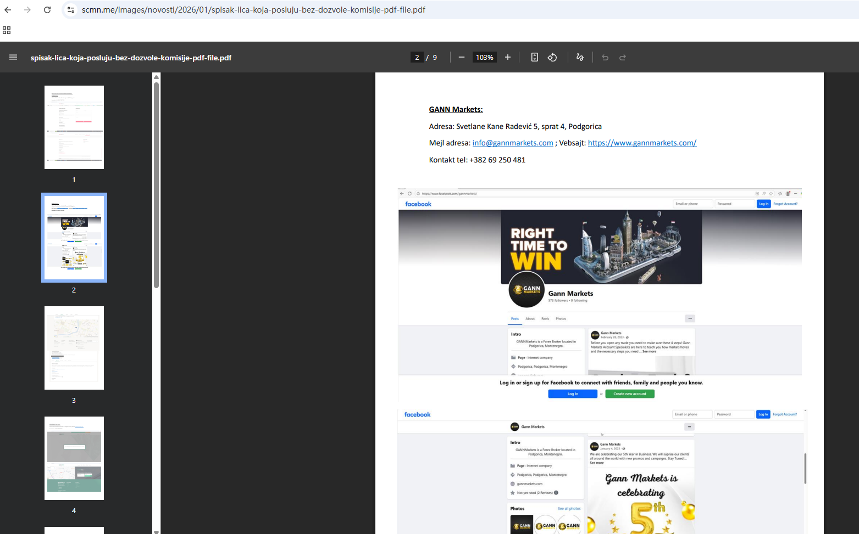This screenshot has height=534, width=859.
Task: Click the redo arrow in PDF toolbar
Action: tap(623, 57)
